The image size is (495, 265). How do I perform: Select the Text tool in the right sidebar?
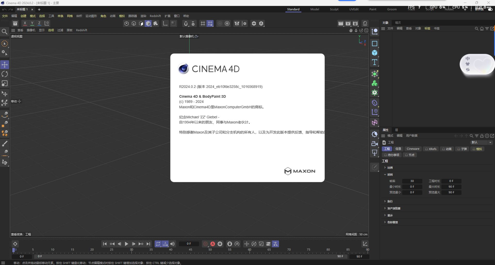[375, 62]
